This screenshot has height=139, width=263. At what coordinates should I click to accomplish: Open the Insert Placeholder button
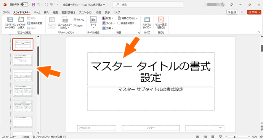tap(65, 23)
